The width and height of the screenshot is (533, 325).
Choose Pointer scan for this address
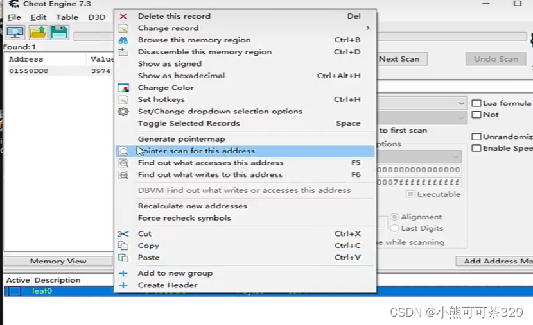tap(245, 151)
